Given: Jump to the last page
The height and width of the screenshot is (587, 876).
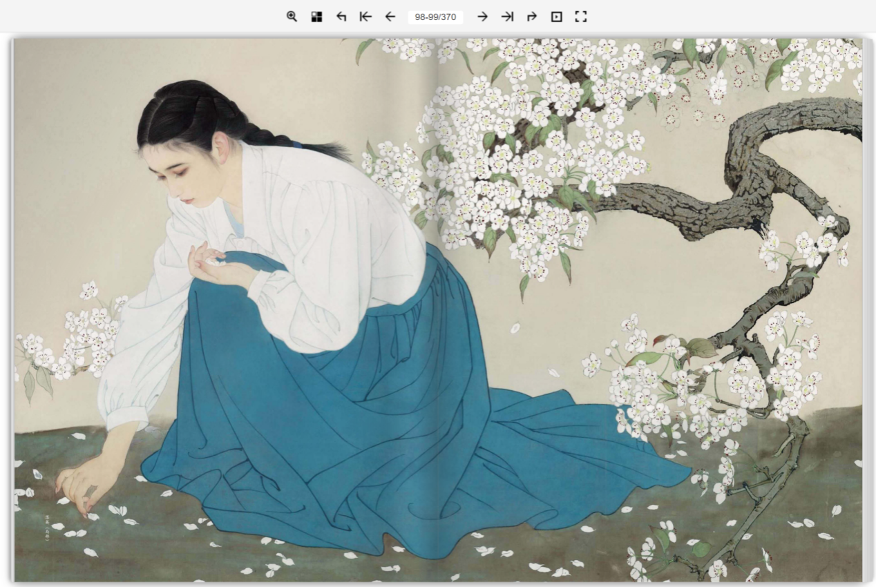Looking at the screenshot, I should [x=508, y=17].
